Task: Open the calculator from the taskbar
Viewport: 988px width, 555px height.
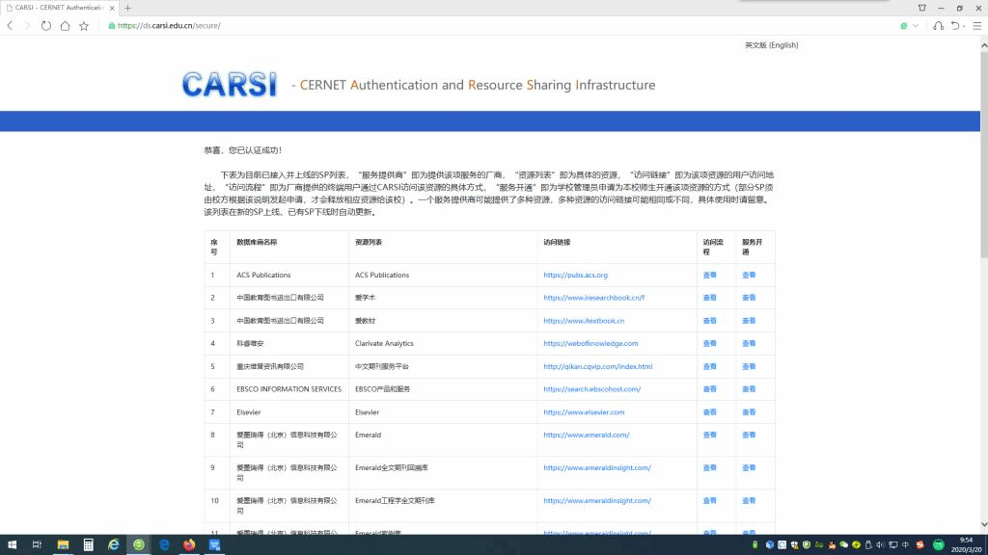Action: (x=88, y=544)
